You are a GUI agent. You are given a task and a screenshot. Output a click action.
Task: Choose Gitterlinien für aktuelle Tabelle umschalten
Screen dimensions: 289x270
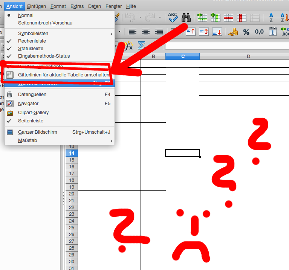tap(63, 75)
